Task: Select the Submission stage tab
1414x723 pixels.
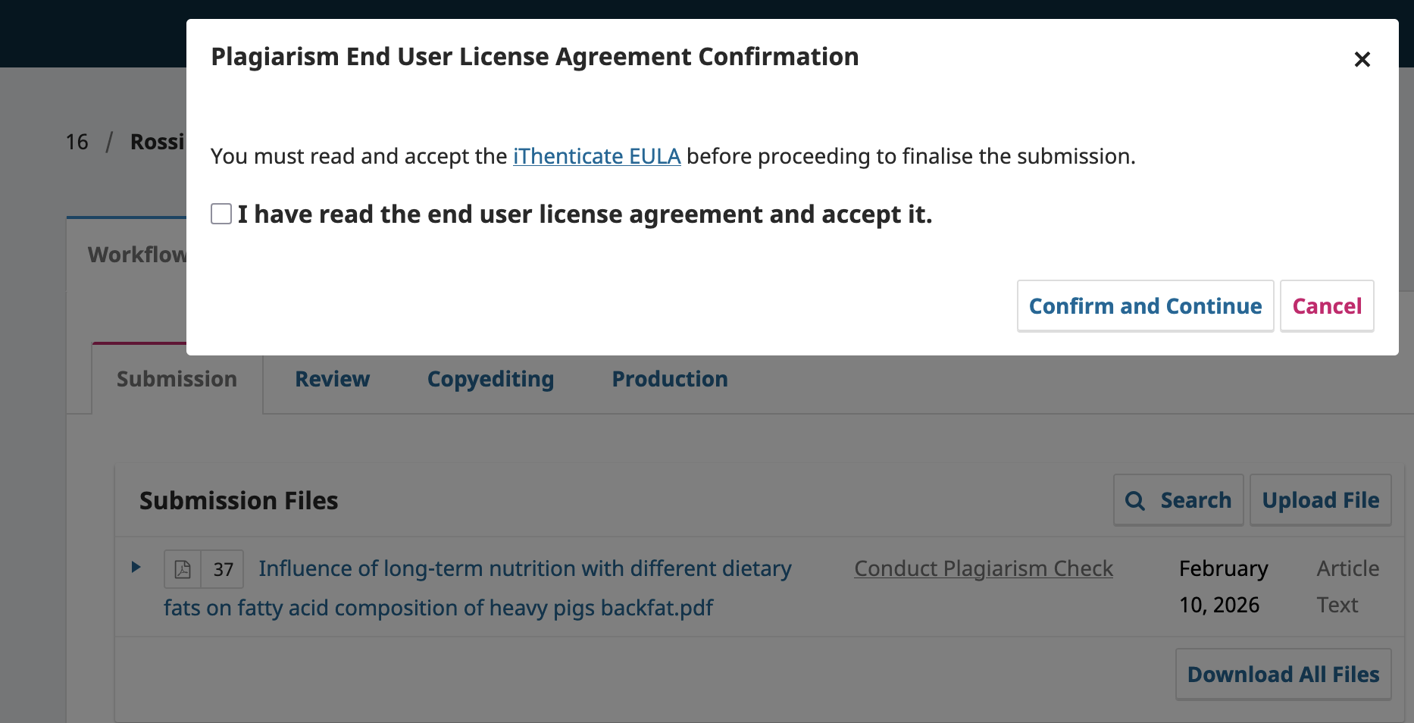Action: (x=177, y=379)
